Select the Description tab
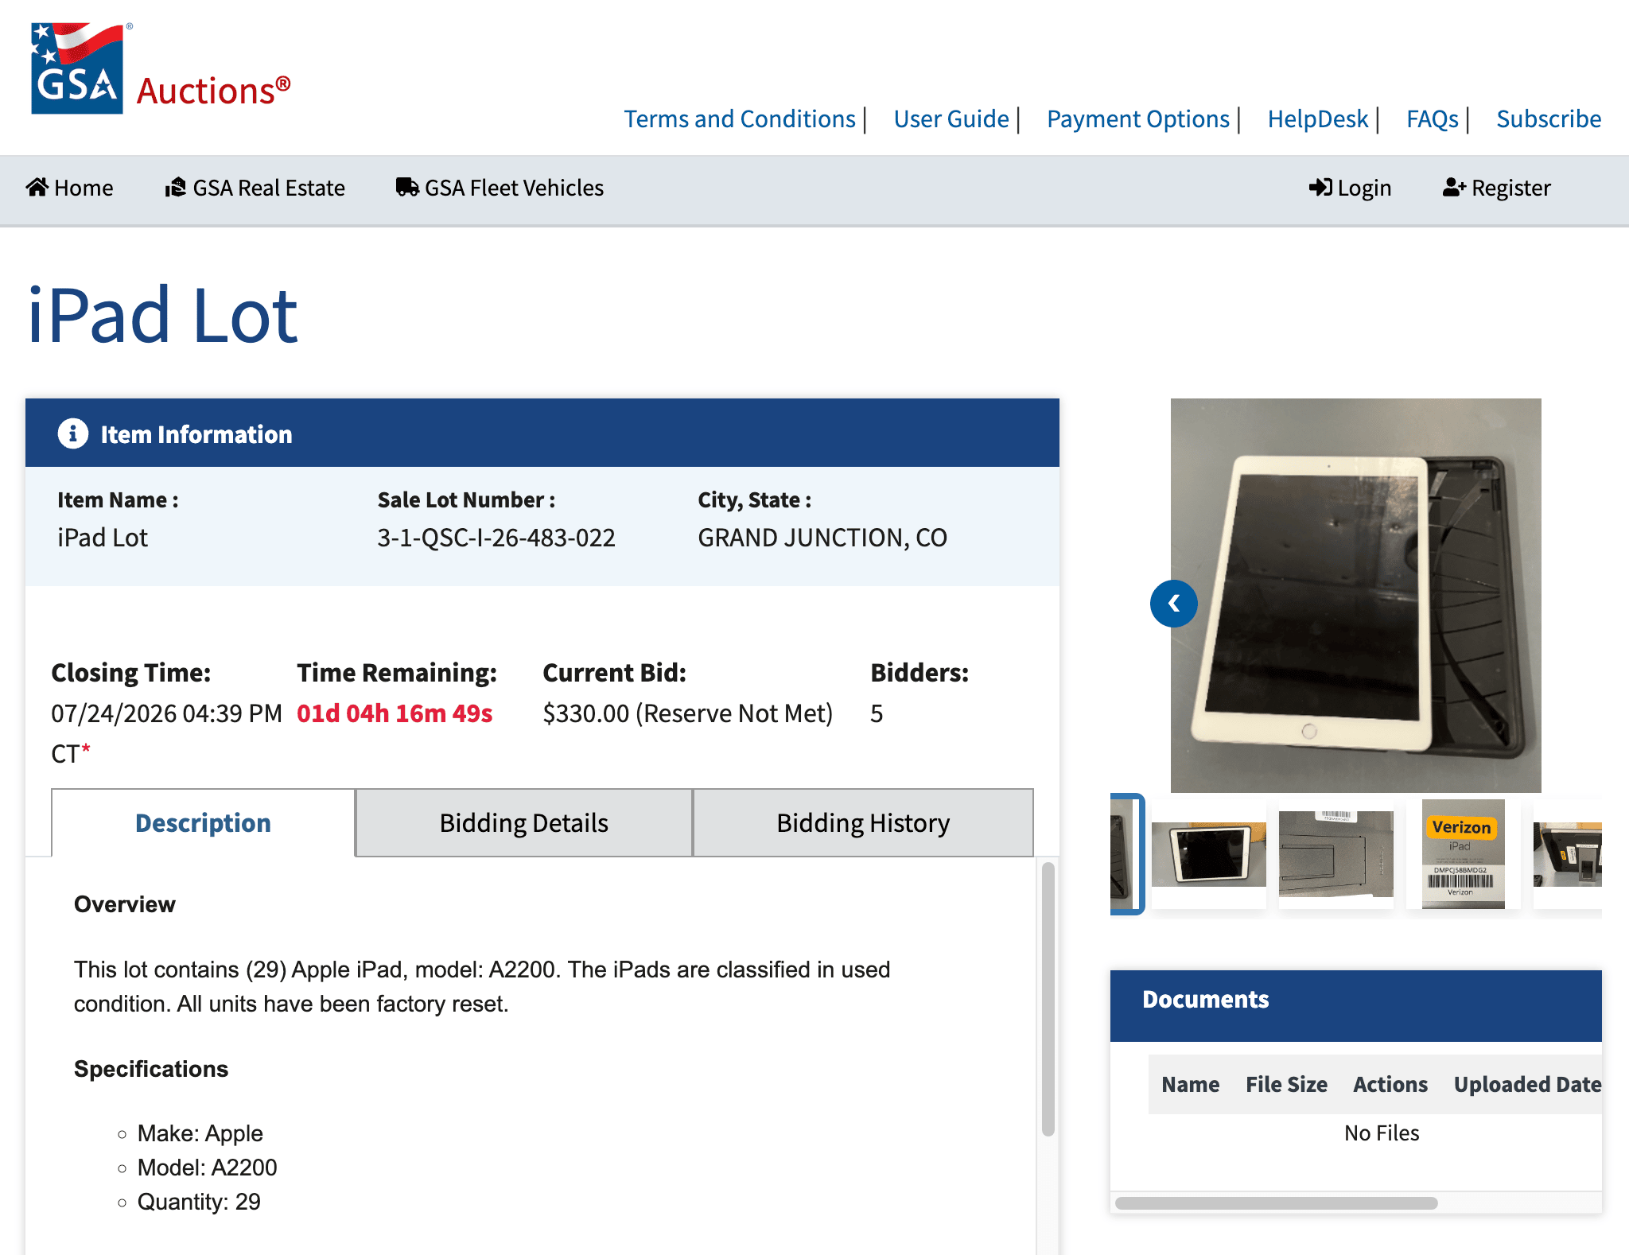The image size is (1629, 1255). coord(203,822)
